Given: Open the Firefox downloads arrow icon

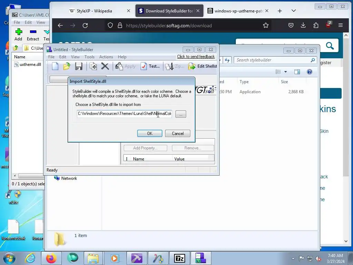Looking at the screenshot, I should click(303, 26).
